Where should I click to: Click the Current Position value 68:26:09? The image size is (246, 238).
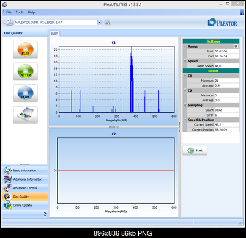(x=227, y=129)
